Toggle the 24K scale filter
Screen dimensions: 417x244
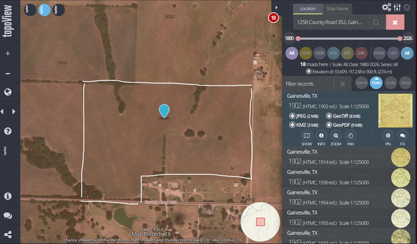[361, 53]
